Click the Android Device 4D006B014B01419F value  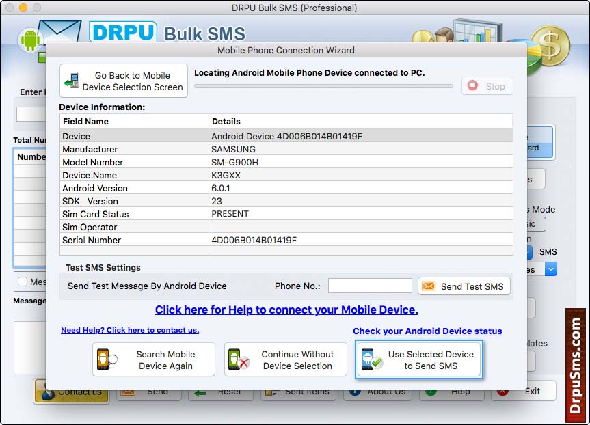pyautogui.click(x=286, y=136)
